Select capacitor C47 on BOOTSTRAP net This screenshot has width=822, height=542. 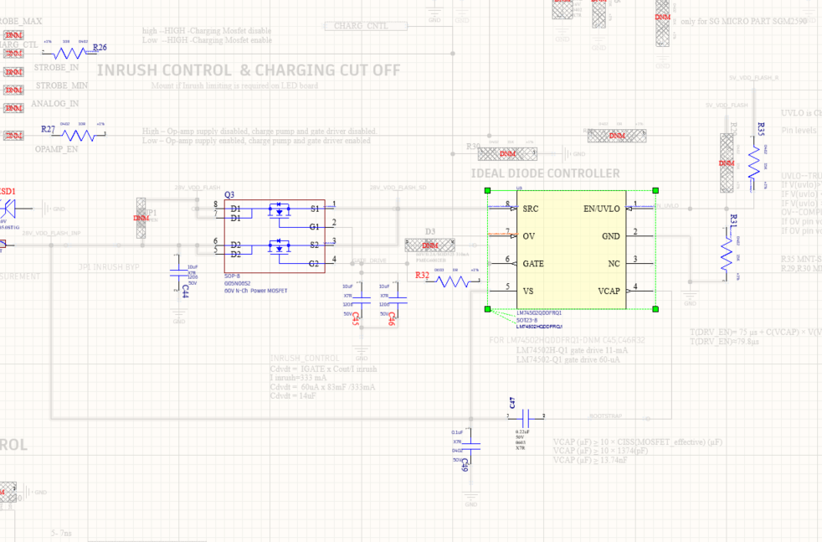tap(526, 418)
